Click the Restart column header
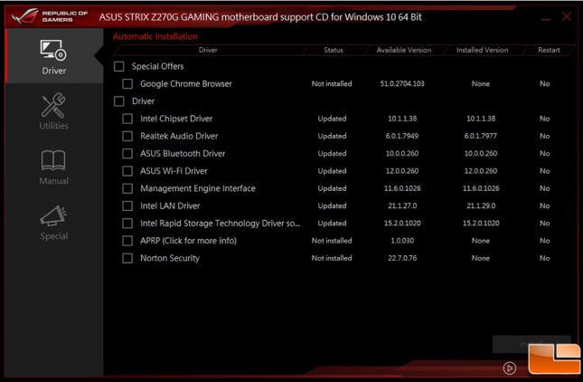Screen dimensions: 583x382 (x=549, y=50)
